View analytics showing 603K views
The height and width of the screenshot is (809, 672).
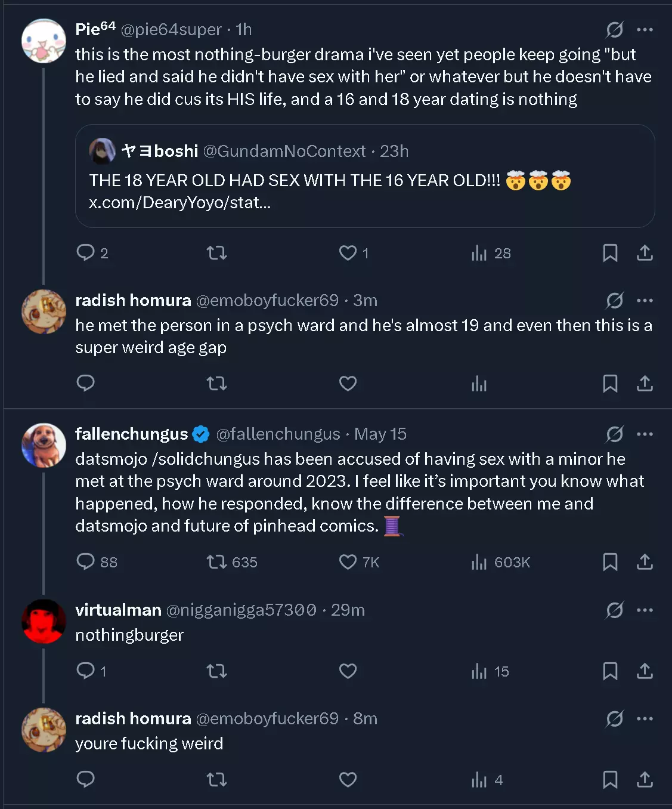click(500, 562)
